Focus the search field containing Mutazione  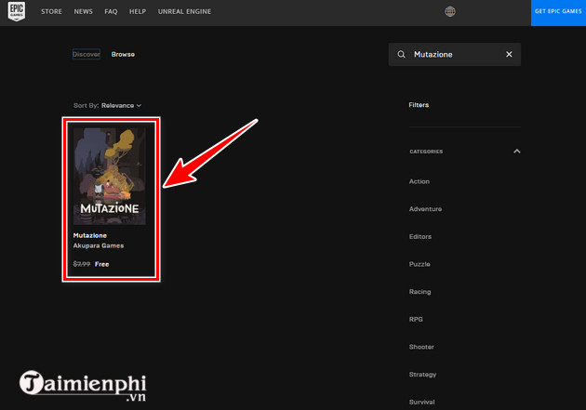[455, 55]
